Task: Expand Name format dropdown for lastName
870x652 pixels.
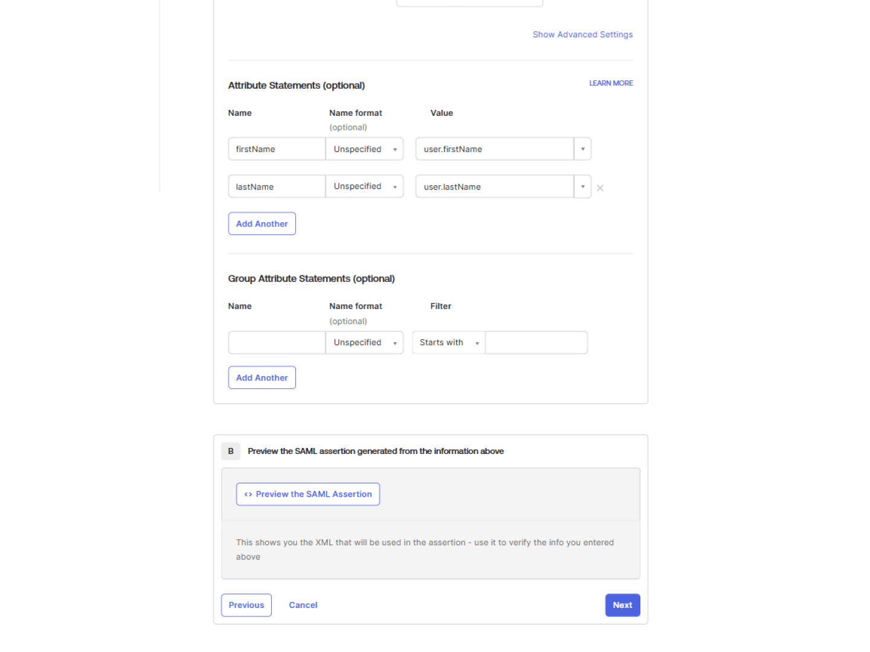Action: (x=364, y=187)
